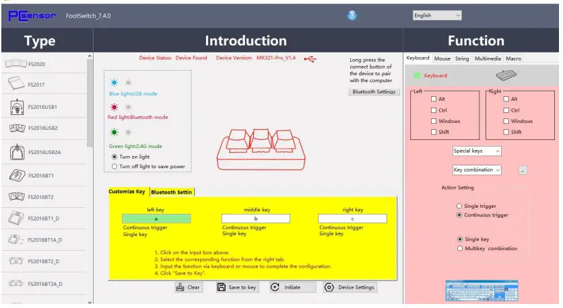563x308 pixels.
Task: Pick the FS2016BT2 device icon
Action: point(17,196)
